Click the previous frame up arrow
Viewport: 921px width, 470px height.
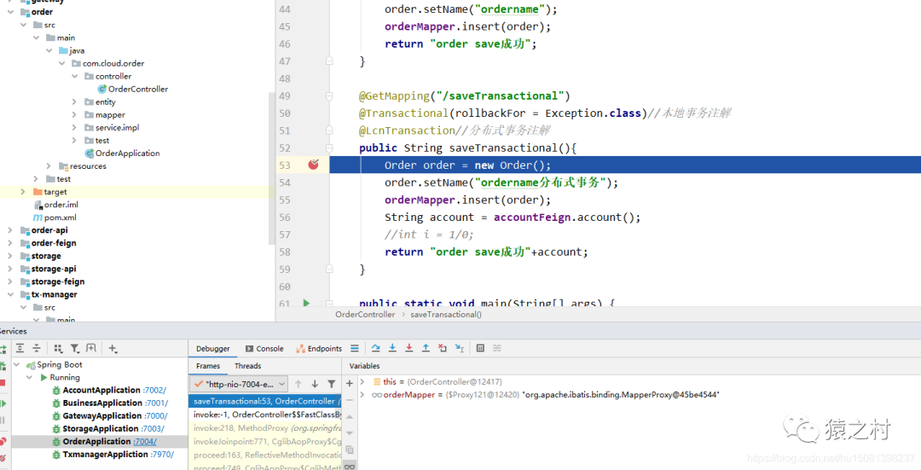[x=298, y=384]
